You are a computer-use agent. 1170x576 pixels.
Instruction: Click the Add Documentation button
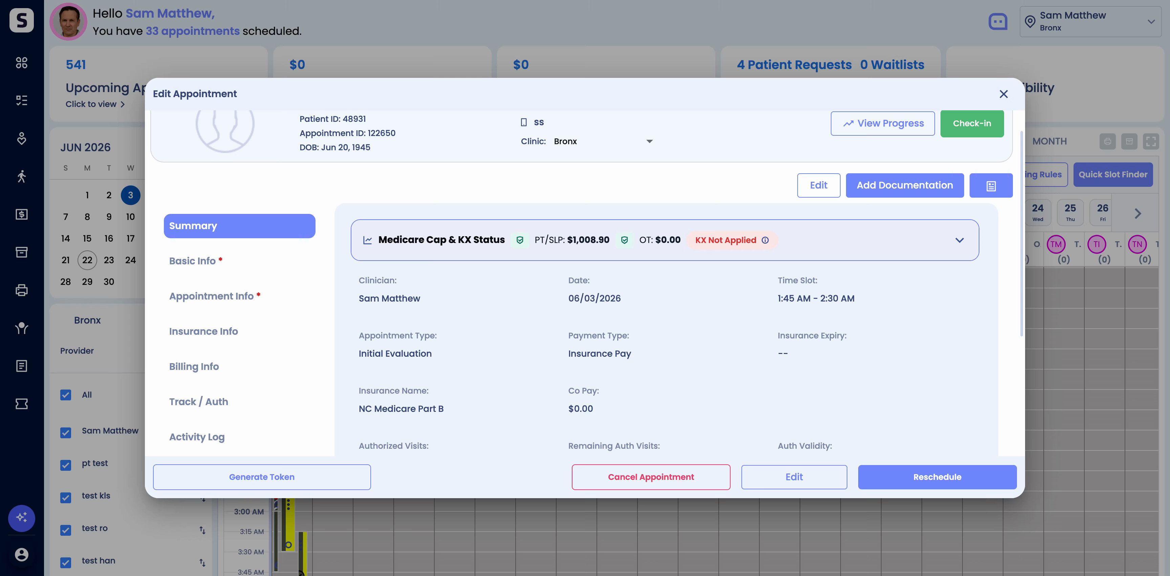click(x=904, y=186)
